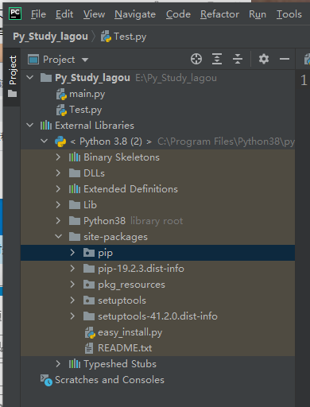
Task: Click the Binary Skeletons library icon
Action: 75,157
